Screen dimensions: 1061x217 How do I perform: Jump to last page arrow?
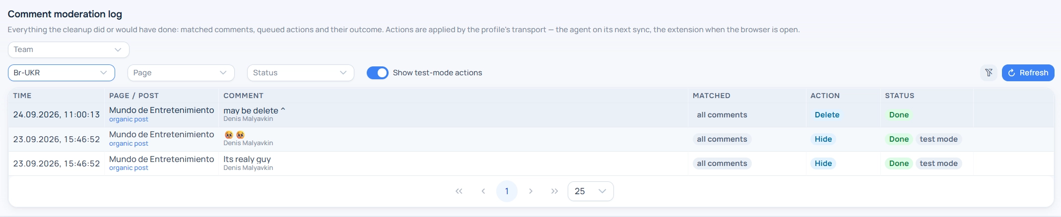tap(554, 191)
